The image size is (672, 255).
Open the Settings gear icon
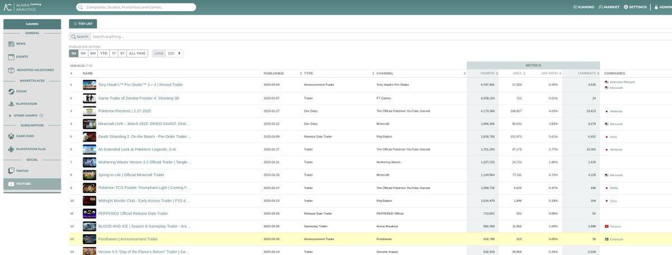click(x=626, y=7)
